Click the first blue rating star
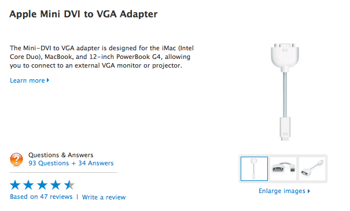 (15, 185)
